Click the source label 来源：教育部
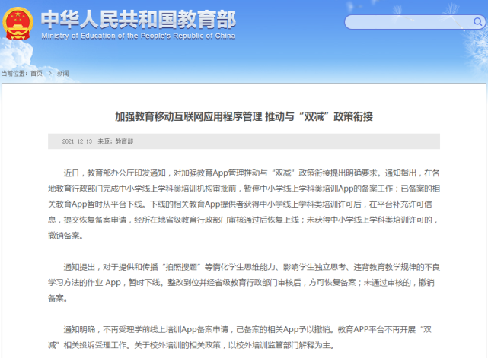This screenshot has width=488, height=358. pos(116,141)
